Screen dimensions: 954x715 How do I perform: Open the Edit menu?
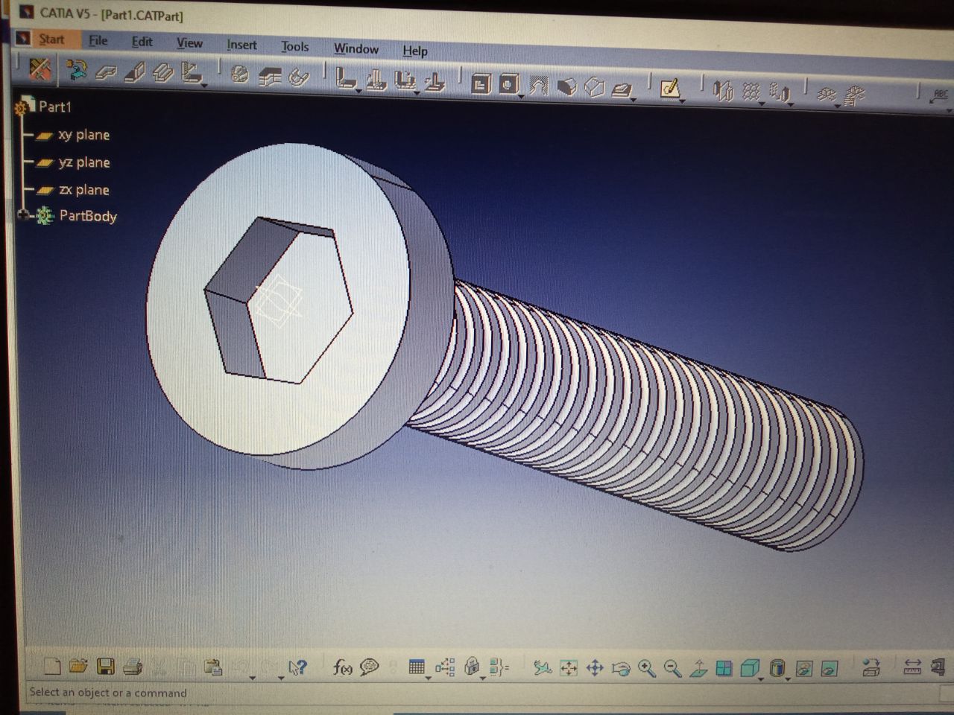point(142,42)
